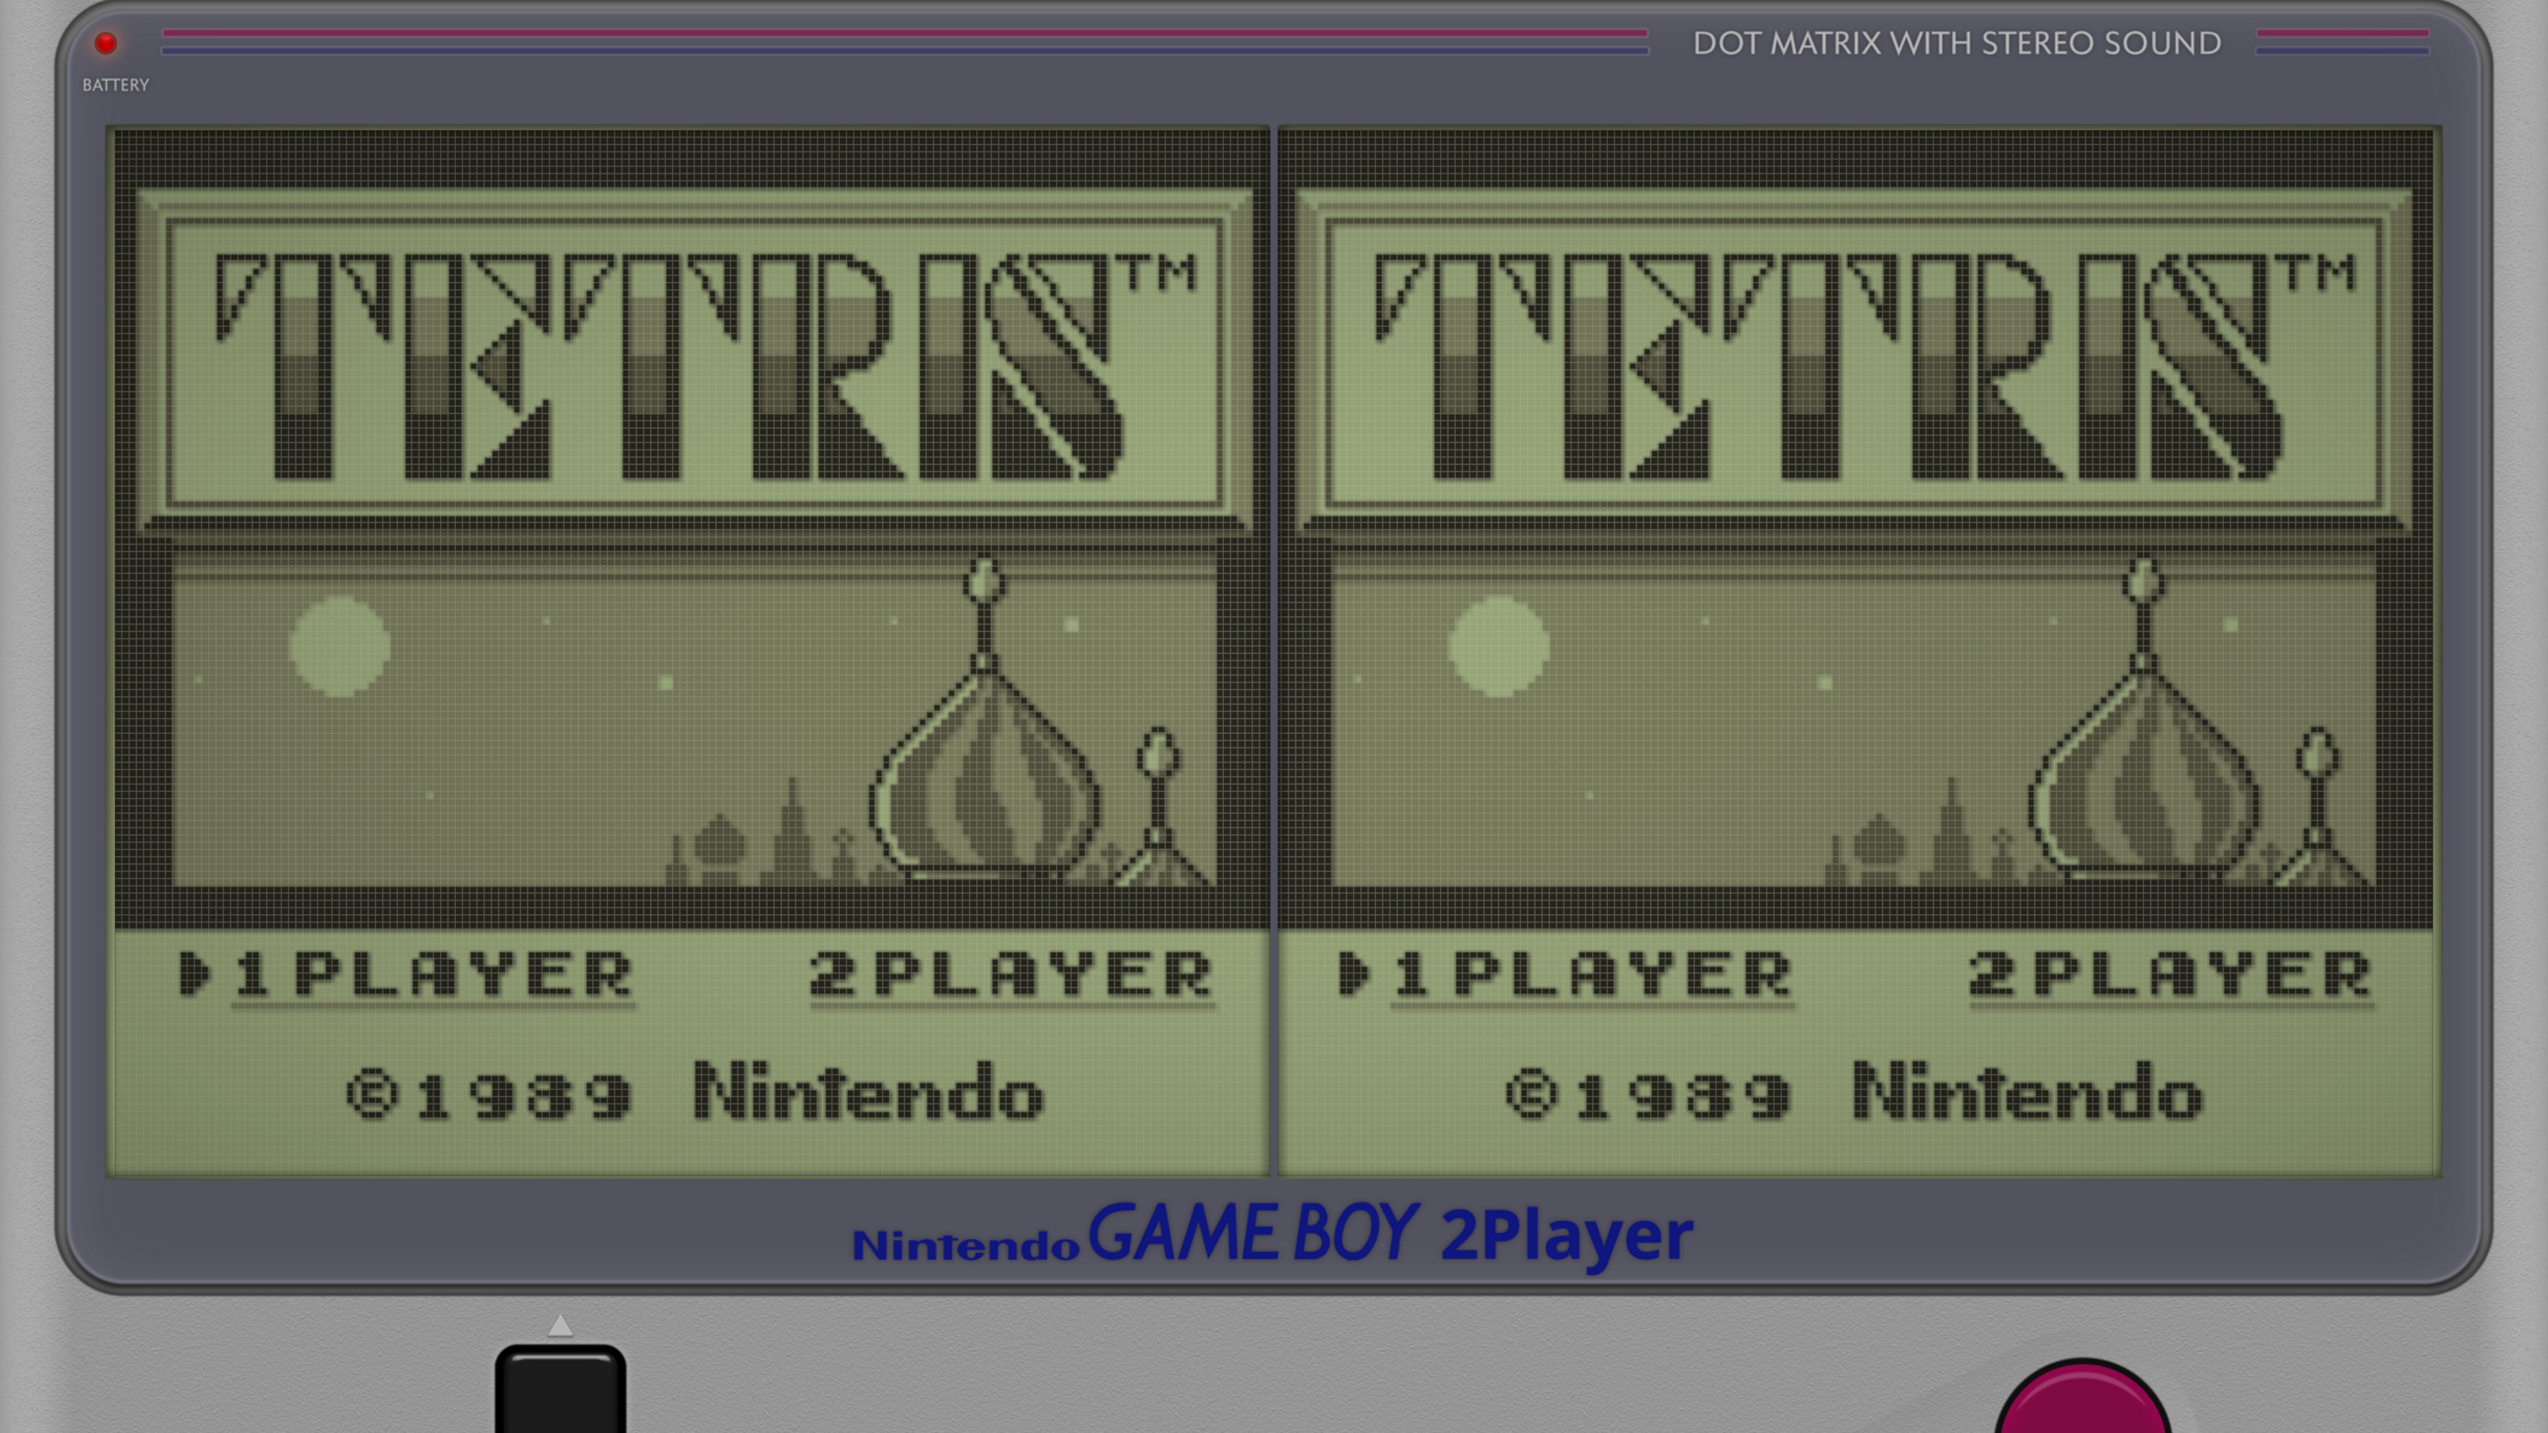This screenshot has height=1433, width=2548.
Task: Click the moon on the left screen
Action: pyautogui.click(x=339, y=645)
